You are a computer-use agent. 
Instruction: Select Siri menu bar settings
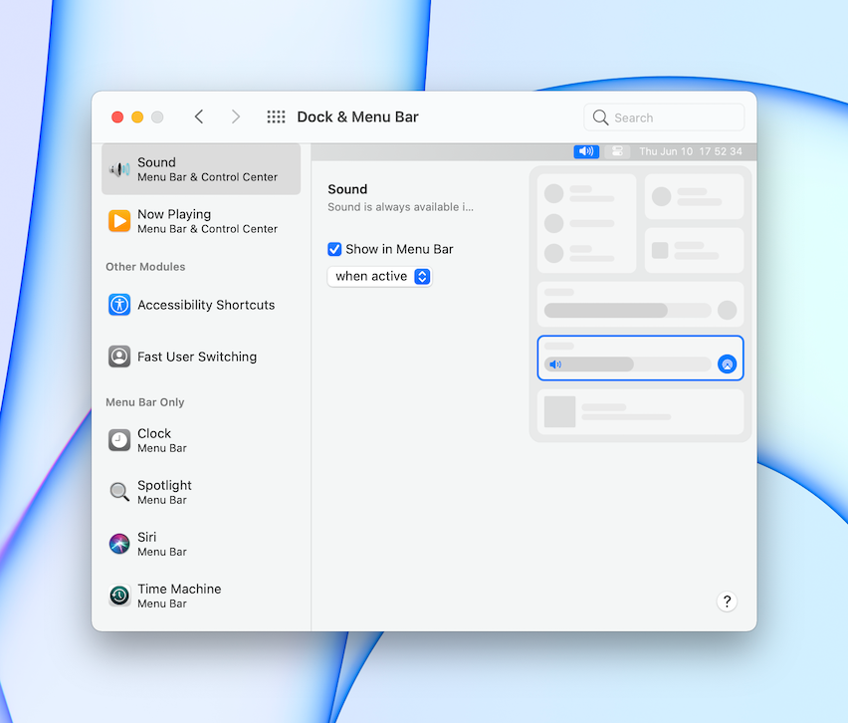[201, 544]
